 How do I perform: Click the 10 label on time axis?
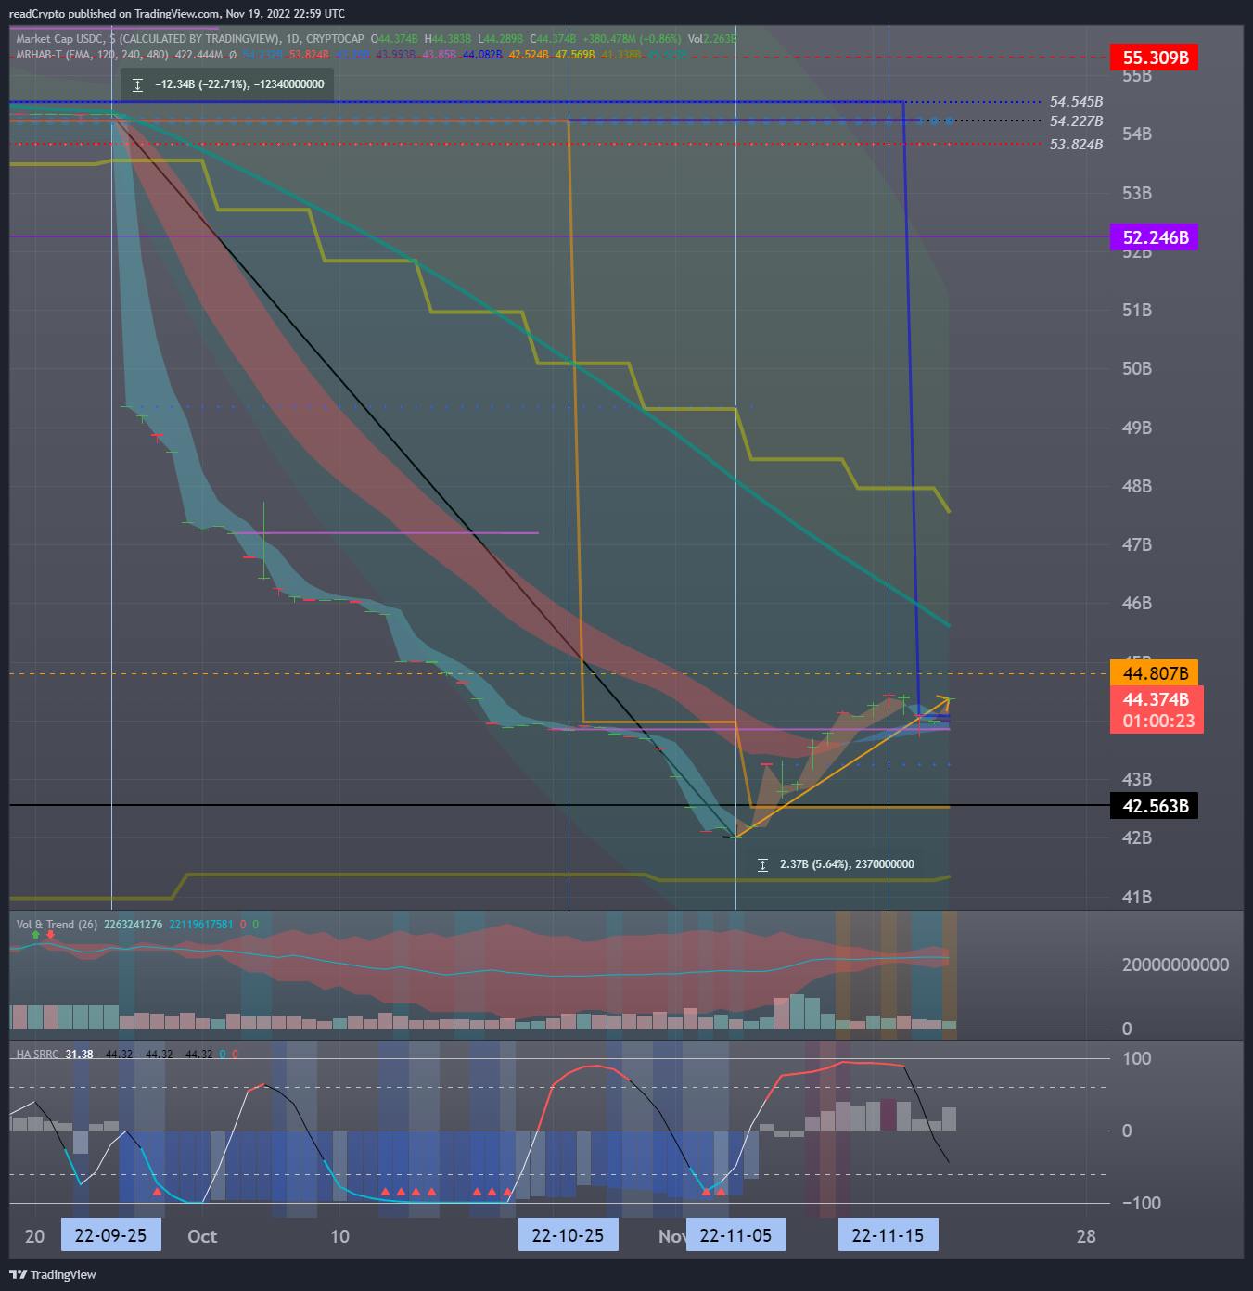coord(340,1236)
